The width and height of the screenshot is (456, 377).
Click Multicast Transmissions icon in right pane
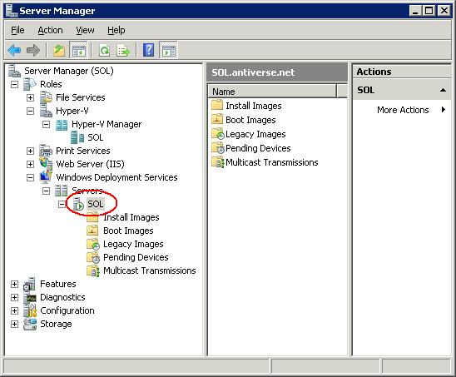[x=217, y=162]
